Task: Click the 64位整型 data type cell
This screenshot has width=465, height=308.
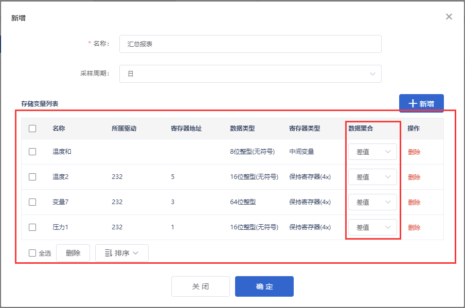Action: tap(243, 202)
